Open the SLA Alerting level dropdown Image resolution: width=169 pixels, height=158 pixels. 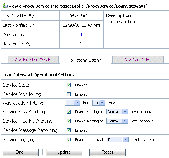pos(117,112)
